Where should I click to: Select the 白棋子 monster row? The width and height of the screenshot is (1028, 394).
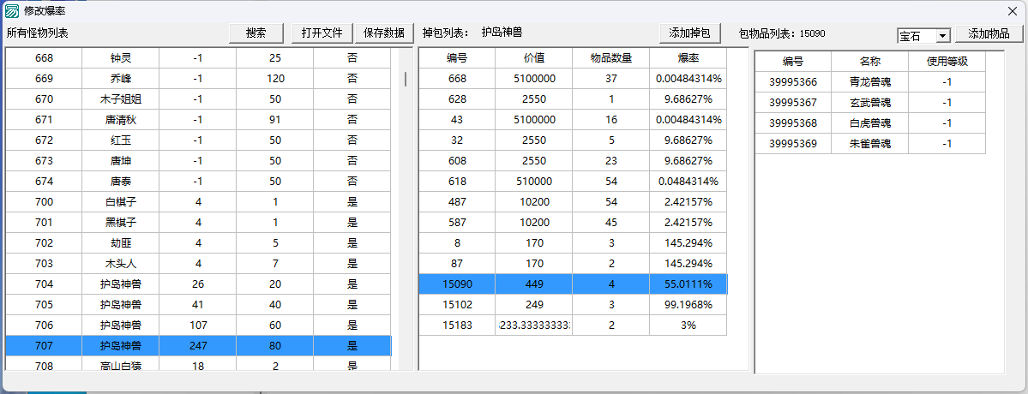click(120, 202)
